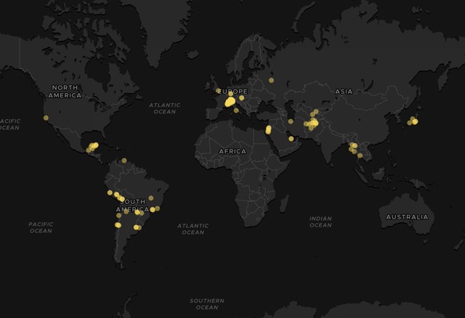Select the Africa continent label
Viewport: 465px width, 318px height.
coord(232,151)
